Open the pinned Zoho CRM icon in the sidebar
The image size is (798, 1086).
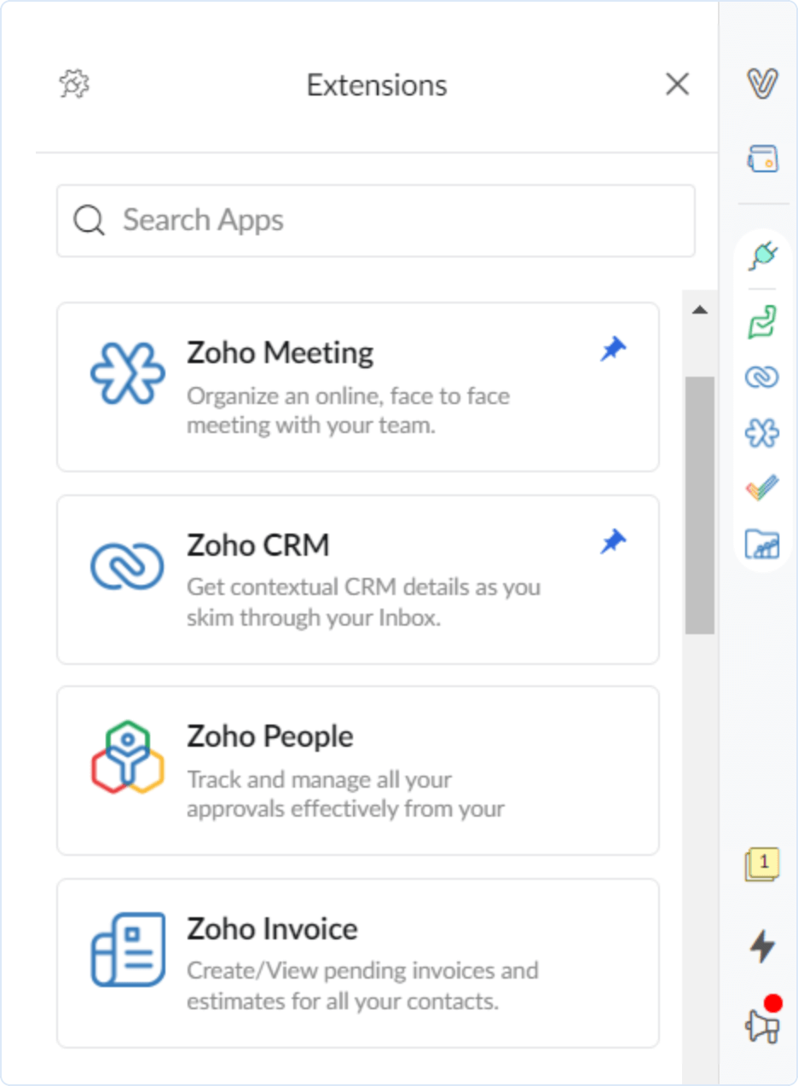762,377
